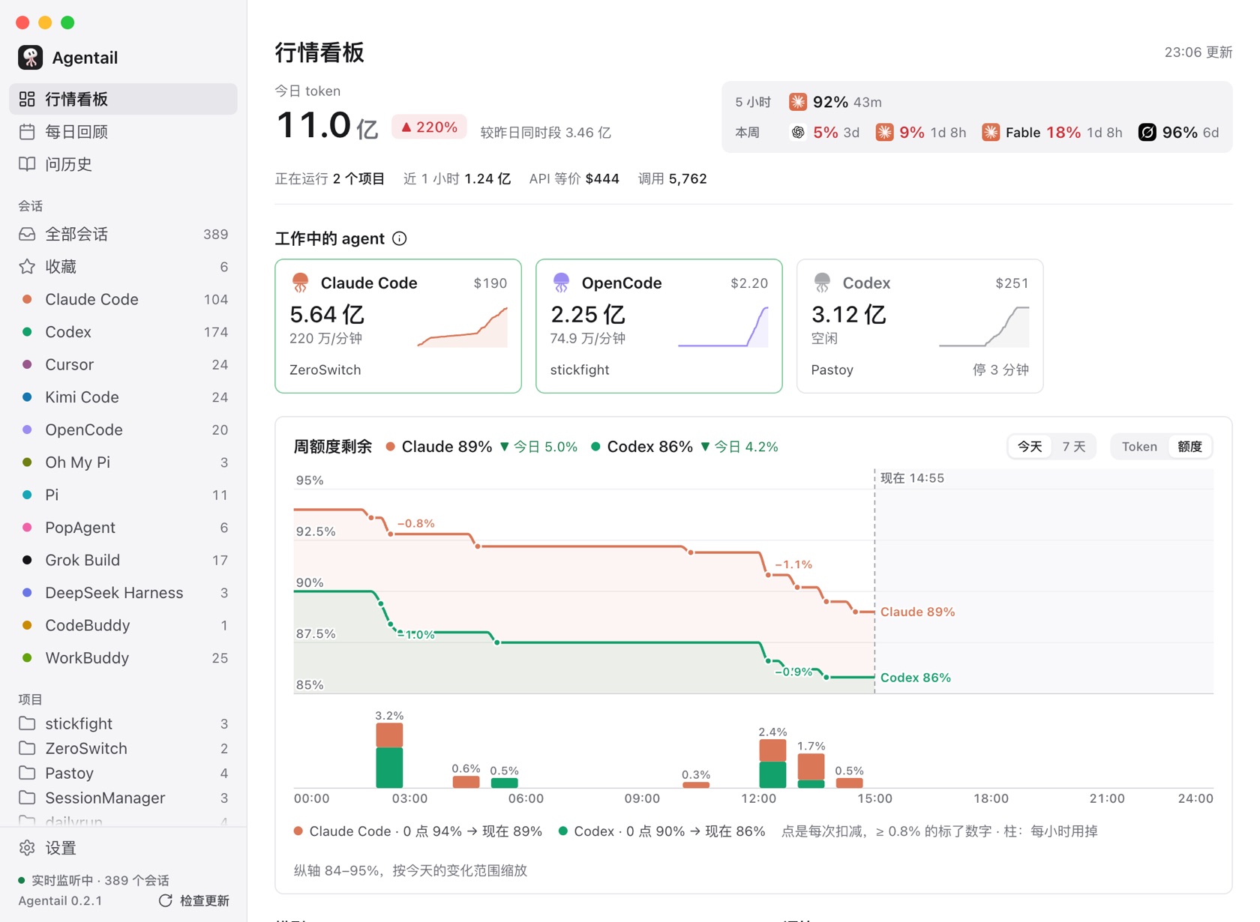Filter sessions by Codex in sidebar
Viewport: 1260px width, 922px height.
tap(123, 332)
